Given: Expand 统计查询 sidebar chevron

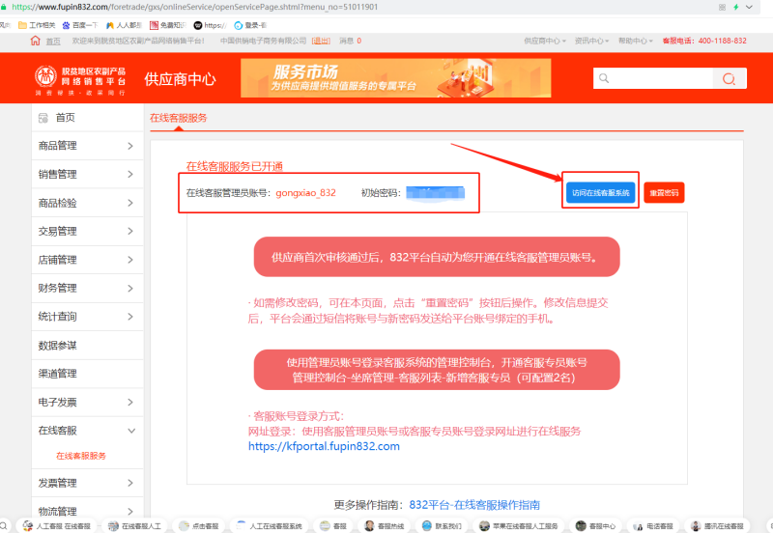Looking at the screenshot, I should click(x=130, y=317).
